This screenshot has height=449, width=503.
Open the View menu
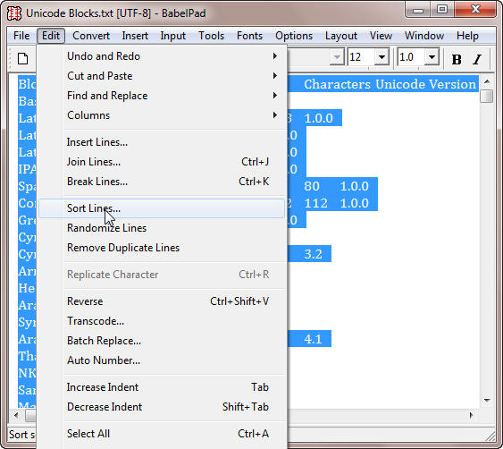pyautogui.click(x=381, y=36)
